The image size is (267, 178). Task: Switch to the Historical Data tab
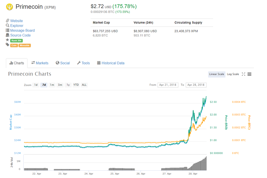pyautogui.click(x=111, y=63)
